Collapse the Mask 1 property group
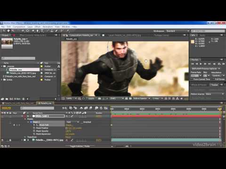Viewport: 226px width, 169px height. tap(28, 122)
